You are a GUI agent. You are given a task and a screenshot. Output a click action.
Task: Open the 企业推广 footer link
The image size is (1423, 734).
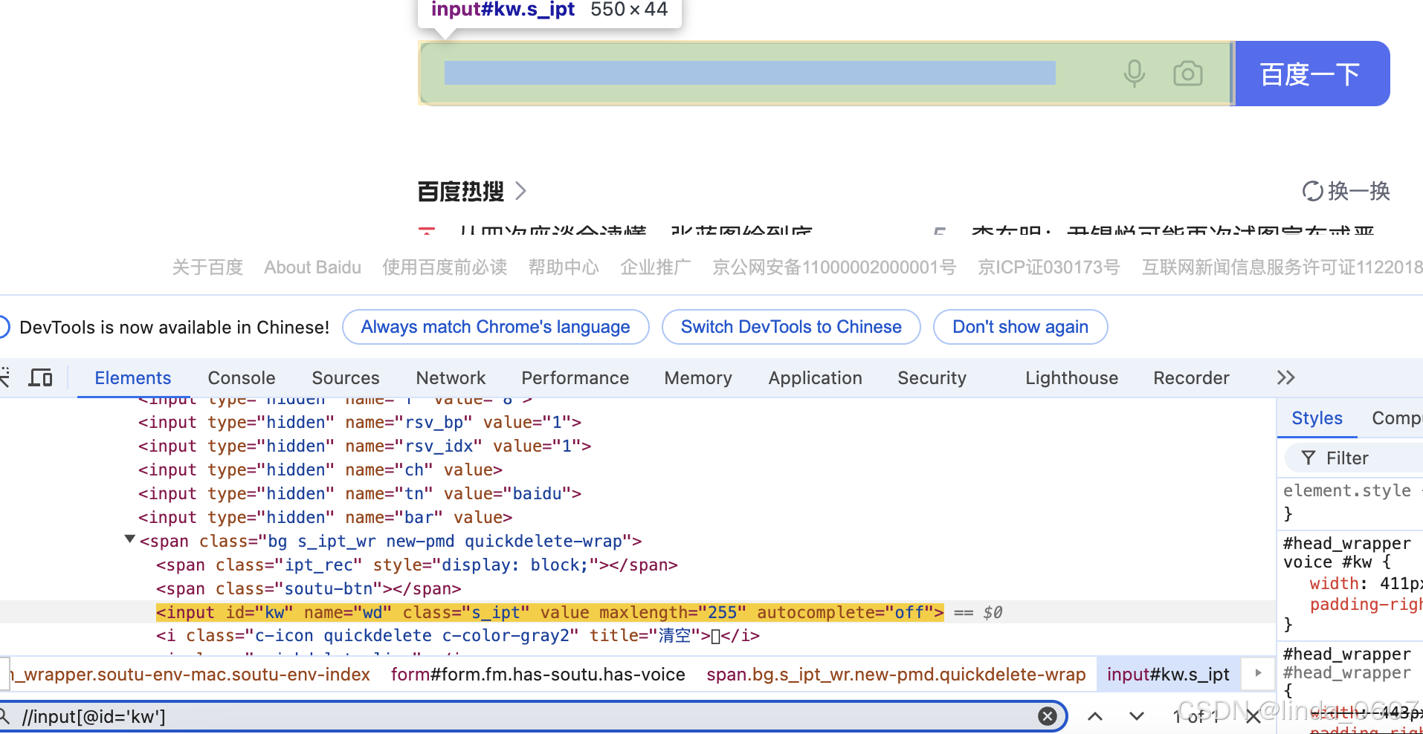coord(656,267)
